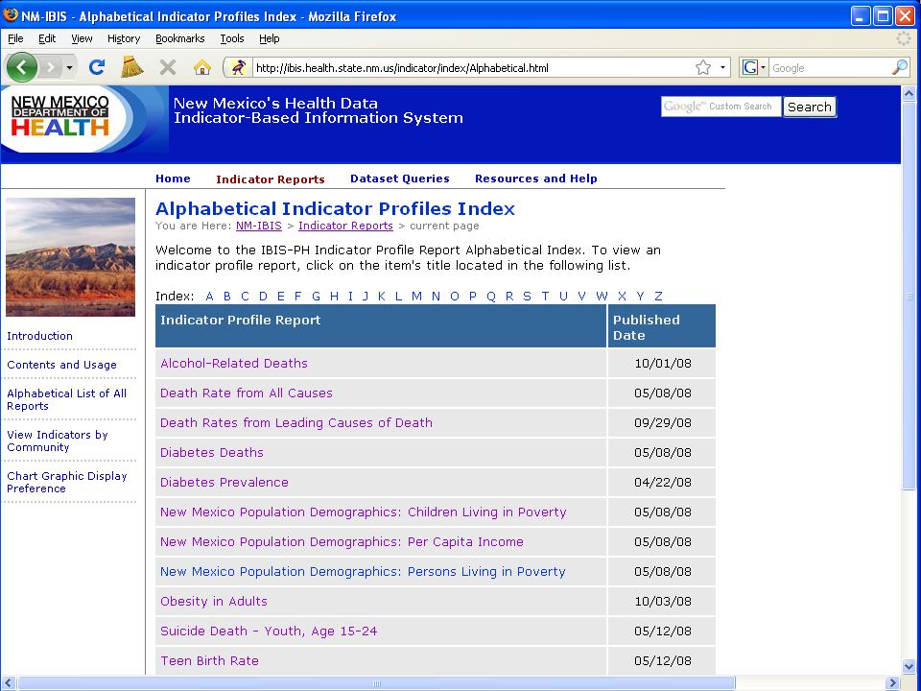The height and width of the screenshot is (691, 921).
Task: Jump to index letter D
Action: click(x=263, y=297)
